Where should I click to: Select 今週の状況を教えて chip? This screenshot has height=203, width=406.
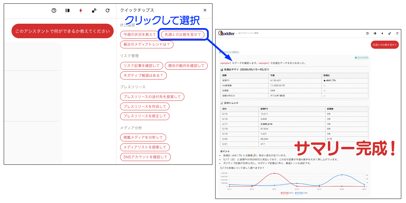(140, 35)
